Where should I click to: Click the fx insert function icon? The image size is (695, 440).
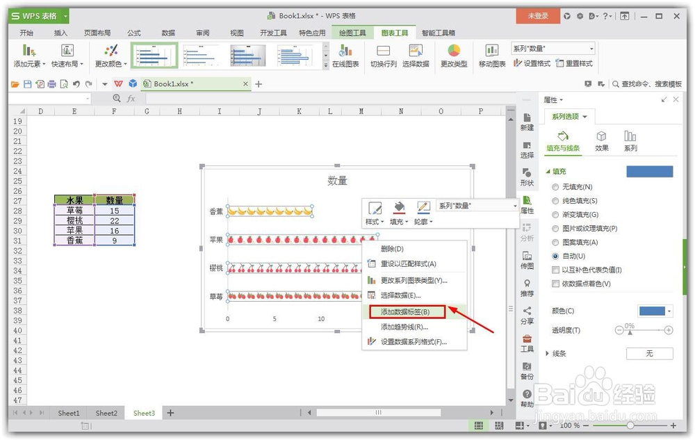[131, 99]
